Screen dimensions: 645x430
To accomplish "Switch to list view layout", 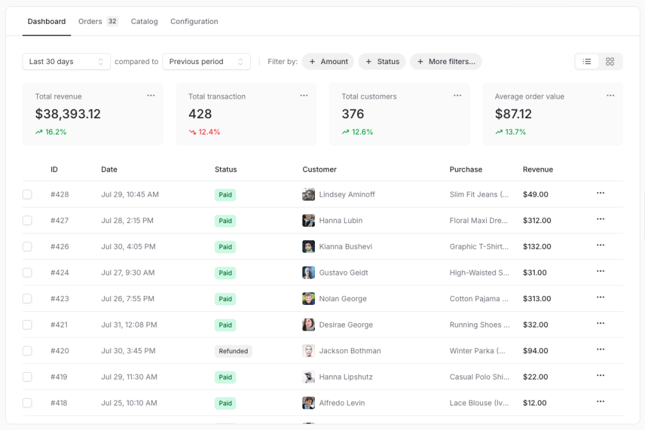I will pyautogui.click(x=586, y=61).
